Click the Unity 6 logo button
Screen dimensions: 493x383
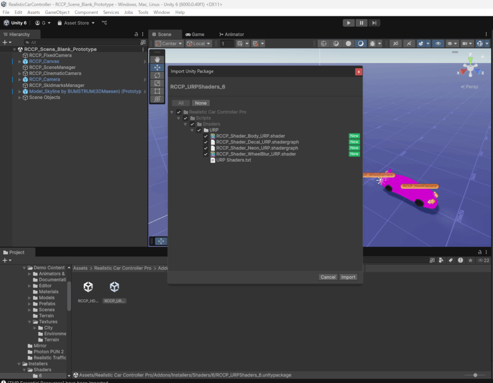point(15,23)
